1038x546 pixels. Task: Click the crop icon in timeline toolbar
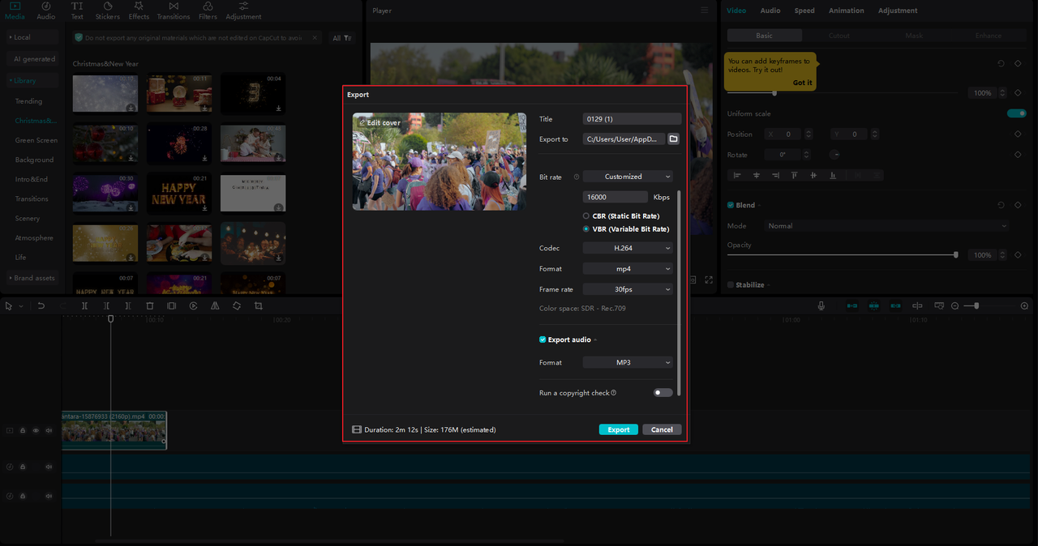coord(258,306)
